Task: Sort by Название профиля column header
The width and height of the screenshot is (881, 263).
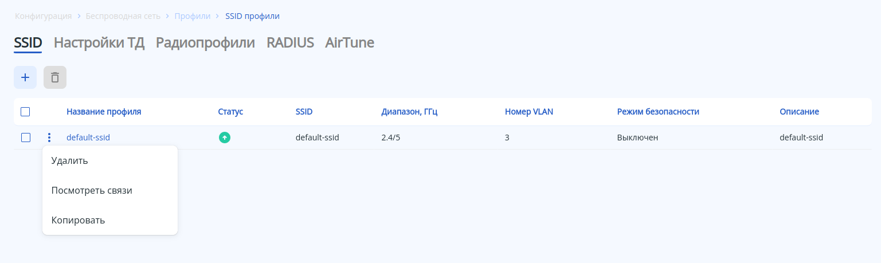Action: 104,112
